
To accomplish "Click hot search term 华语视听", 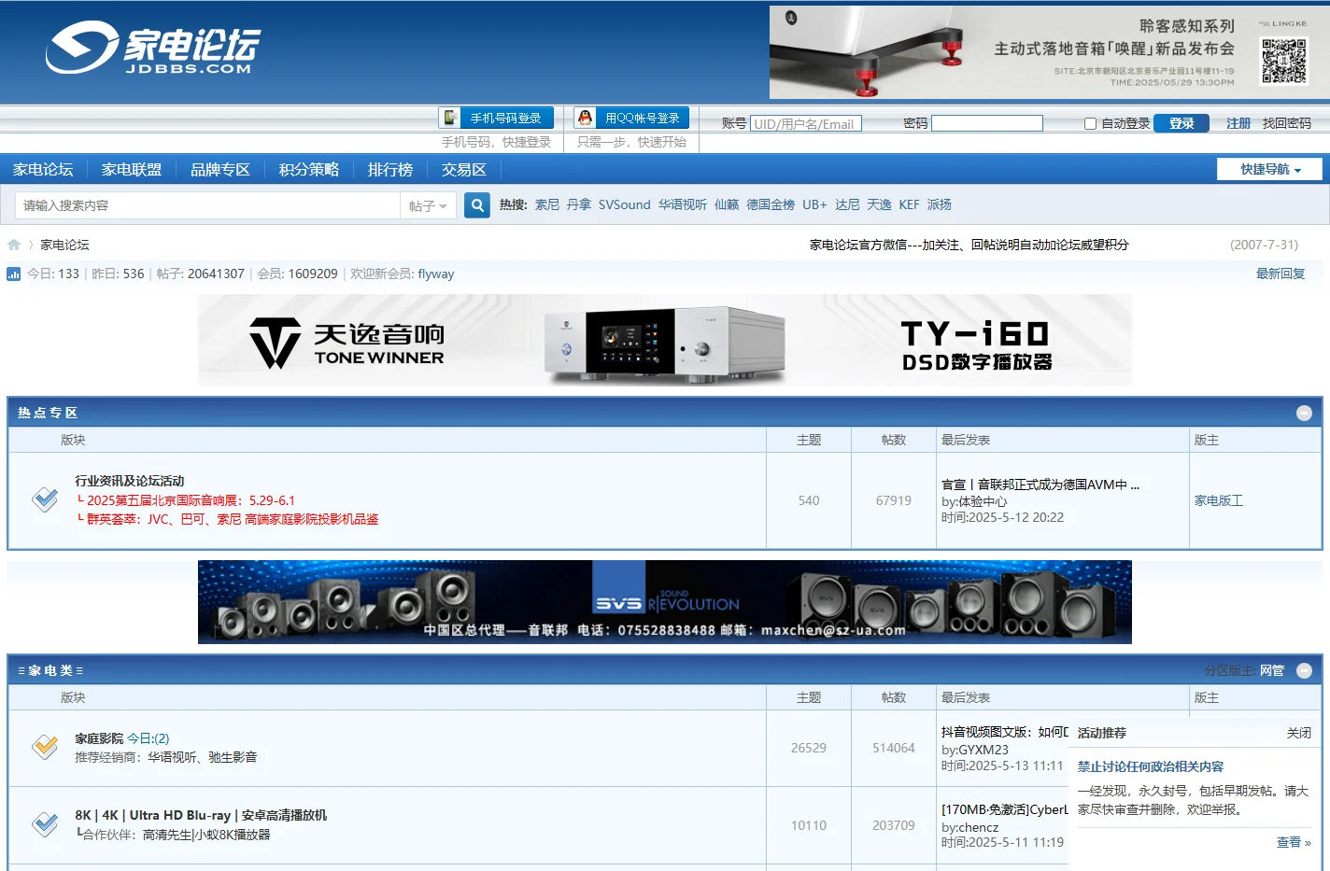I will click(x=683, y=204).
